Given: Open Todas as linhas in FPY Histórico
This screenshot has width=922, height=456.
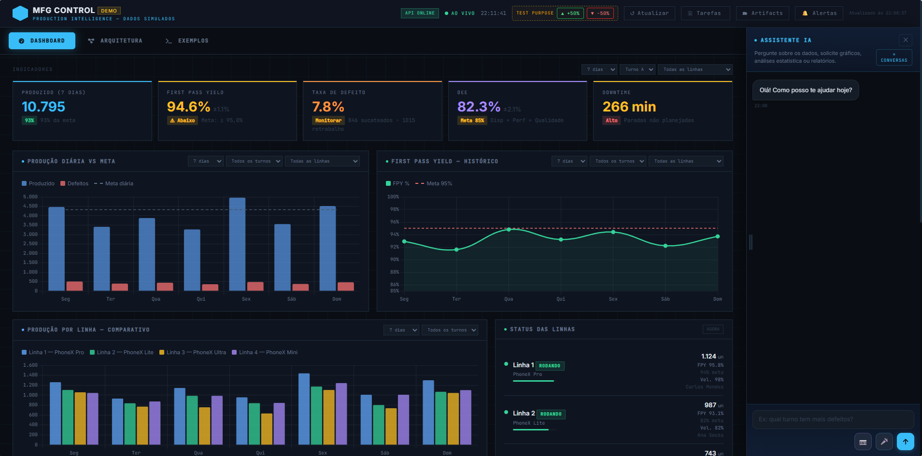Looking at the screenshot, I should pyautogui.click(x=686, y=161).
